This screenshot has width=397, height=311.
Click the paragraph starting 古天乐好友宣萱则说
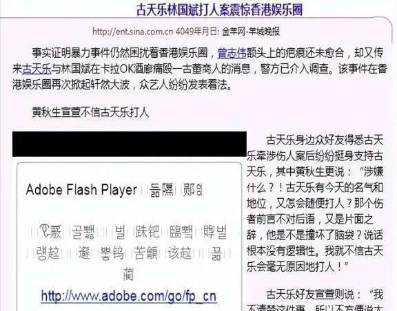[315, 301]
